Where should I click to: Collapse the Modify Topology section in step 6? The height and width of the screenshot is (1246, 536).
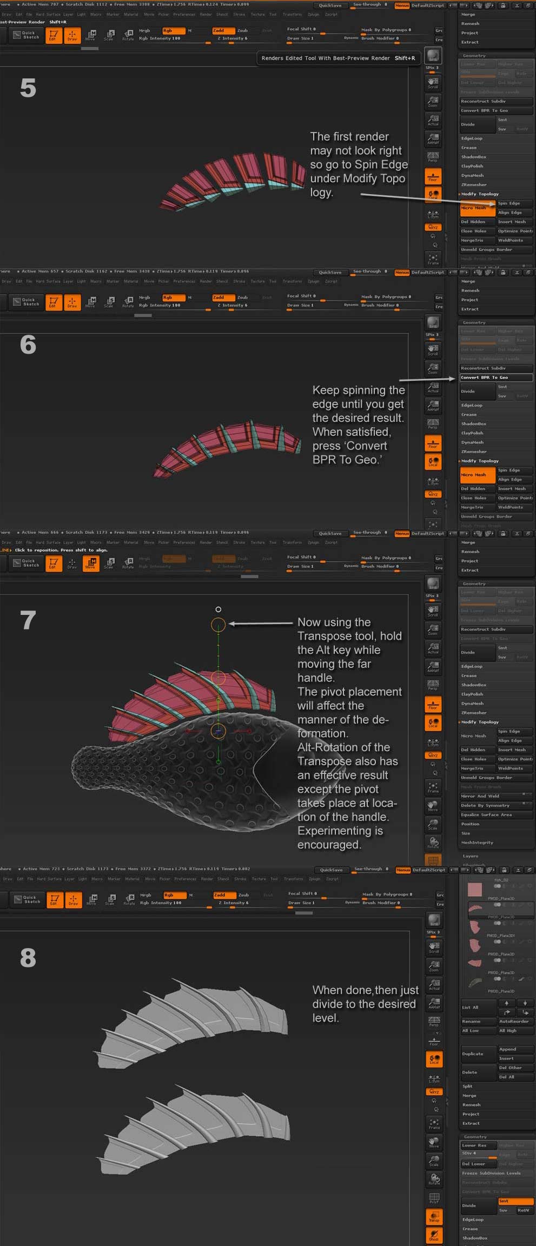tap(480, 461)
